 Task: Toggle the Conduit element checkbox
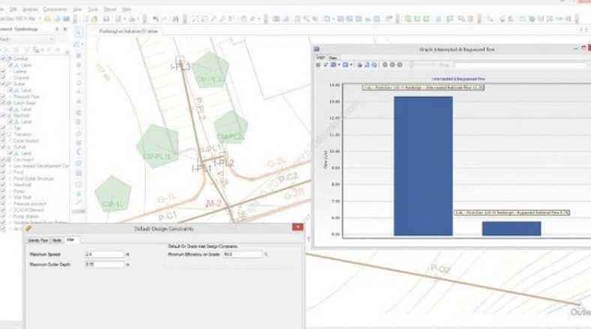pos(4,57)
